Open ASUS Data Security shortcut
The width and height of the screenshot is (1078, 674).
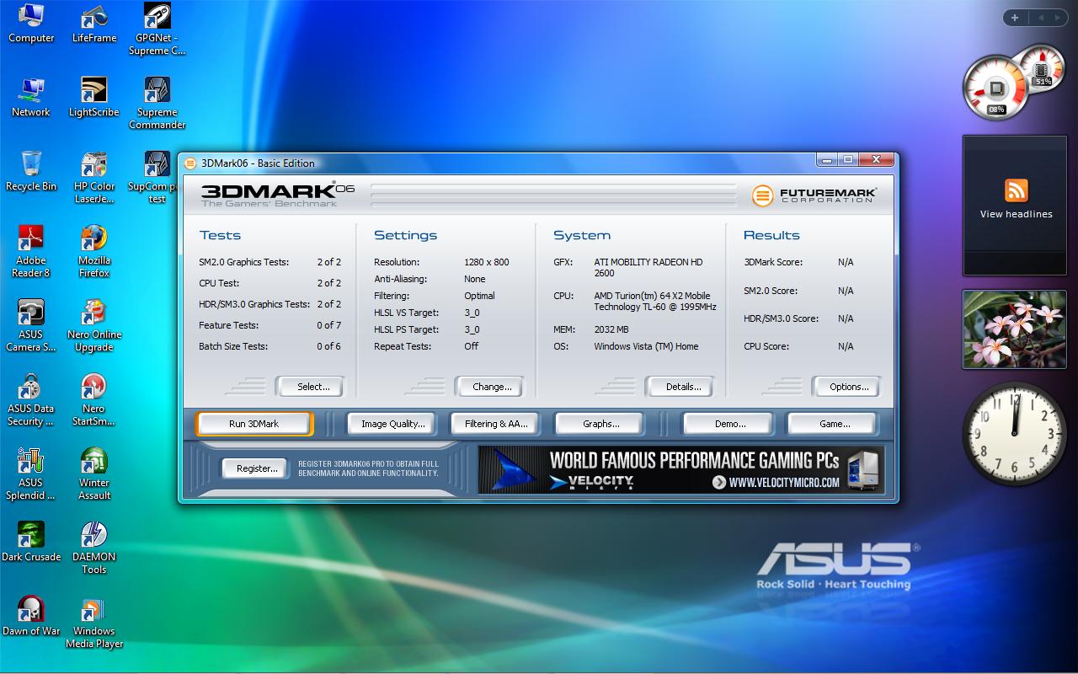pyautogui.click(x=31, y=399)
